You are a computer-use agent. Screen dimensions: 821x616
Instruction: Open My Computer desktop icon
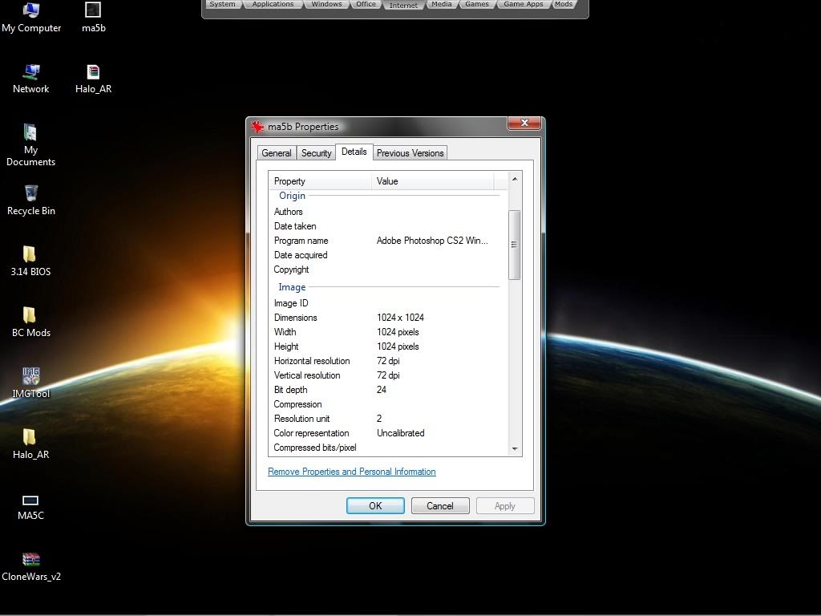pyautogui.click(x=31, y=18)
